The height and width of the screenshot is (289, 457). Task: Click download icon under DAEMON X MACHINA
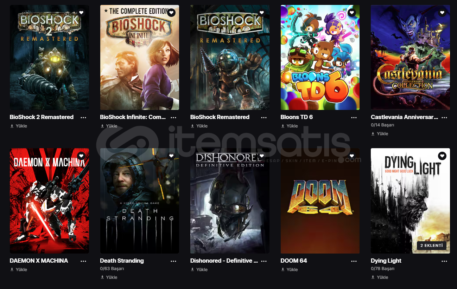pos(12,270)
